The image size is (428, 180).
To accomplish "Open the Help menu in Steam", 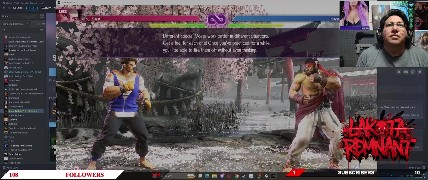I will tap(41, 3).
